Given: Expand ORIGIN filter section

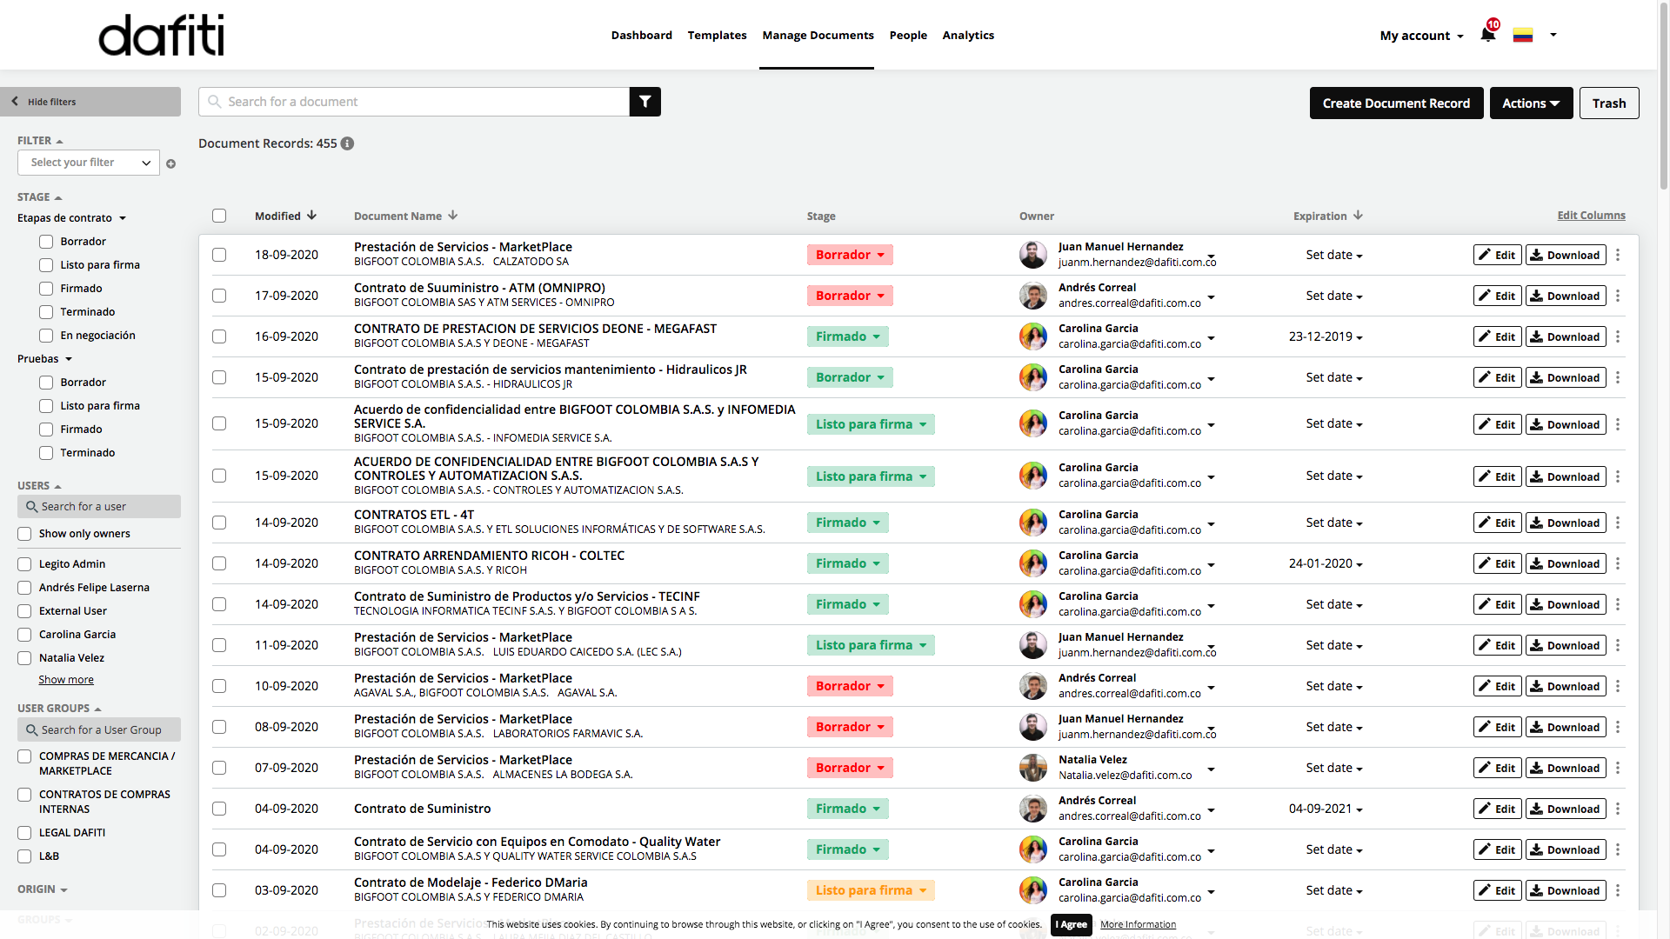Looking at the screenshot, I should (x=43, y=889).
